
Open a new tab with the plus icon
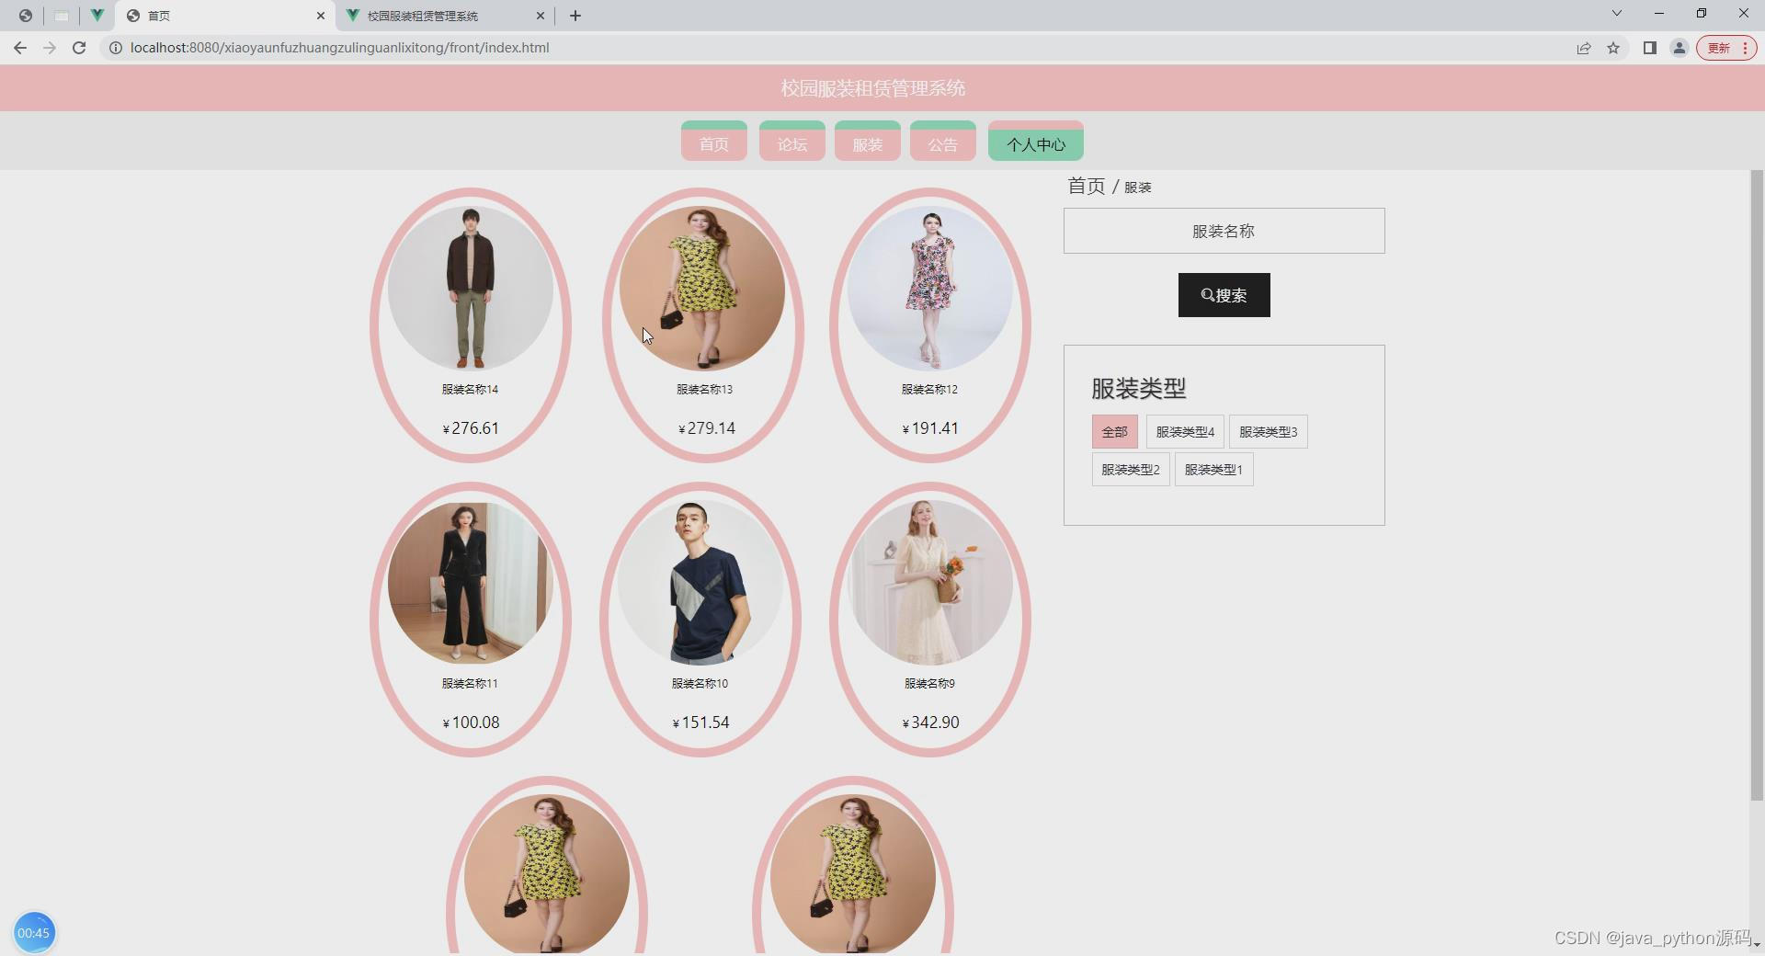(575, 16)
